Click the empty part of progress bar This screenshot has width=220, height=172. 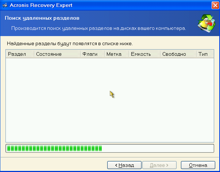(157, 148)
